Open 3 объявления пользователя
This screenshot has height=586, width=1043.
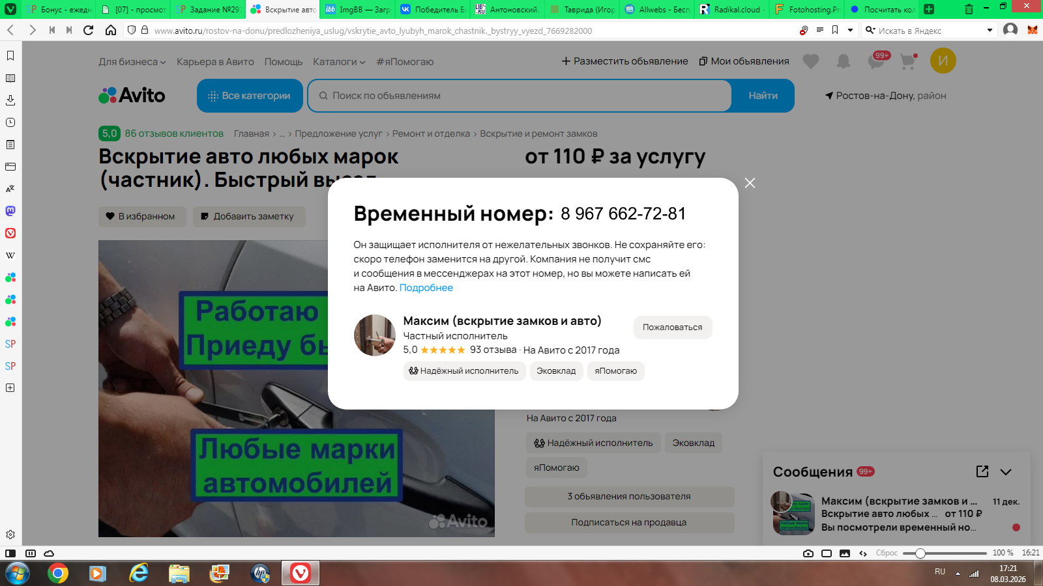point(629,496)
